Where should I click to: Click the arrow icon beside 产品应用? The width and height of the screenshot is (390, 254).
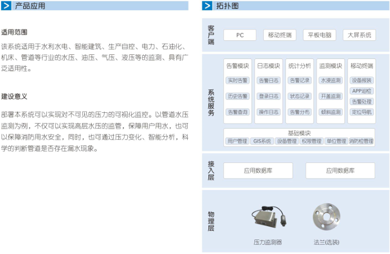tap(6, 6)
